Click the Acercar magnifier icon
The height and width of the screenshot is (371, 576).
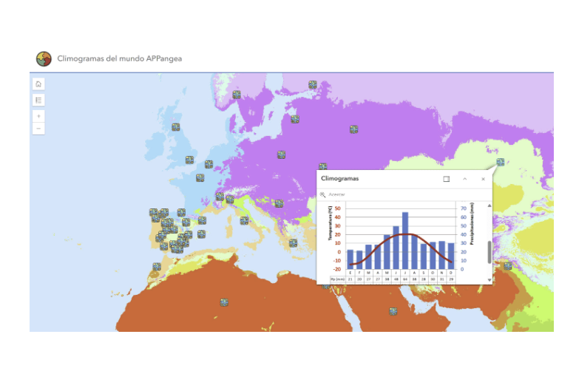point(323,194)
